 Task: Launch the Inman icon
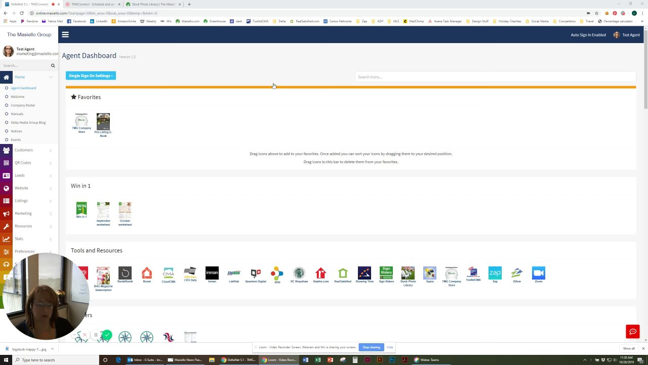point(212,275)
